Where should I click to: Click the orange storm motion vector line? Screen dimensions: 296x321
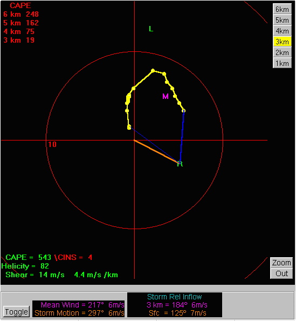point(156,151)
